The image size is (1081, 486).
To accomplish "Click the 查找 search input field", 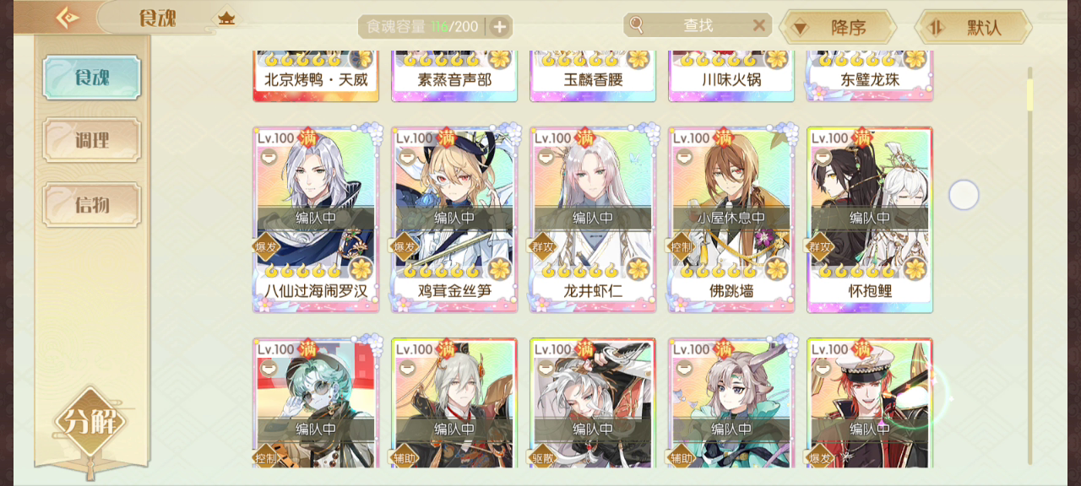I will 698,25.
